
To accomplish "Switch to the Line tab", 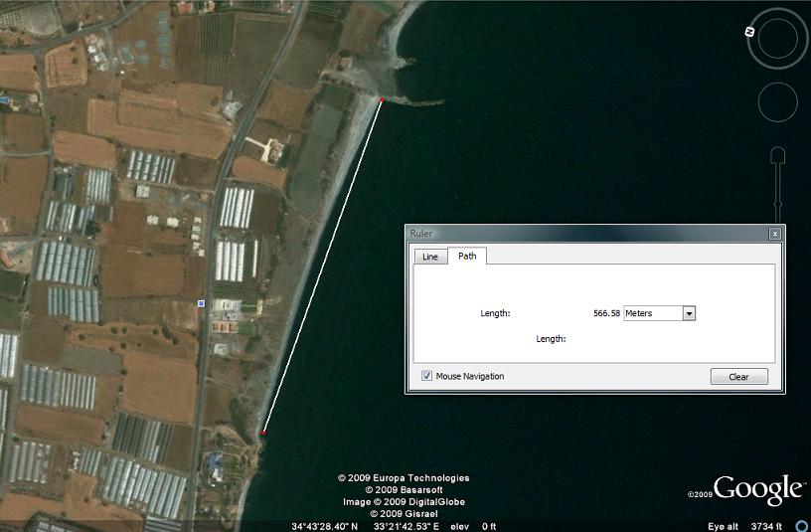I will pyautogui.click(x=430, y=257).
